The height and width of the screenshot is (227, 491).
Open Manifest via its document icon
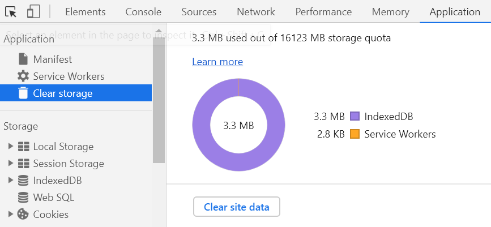23,59
